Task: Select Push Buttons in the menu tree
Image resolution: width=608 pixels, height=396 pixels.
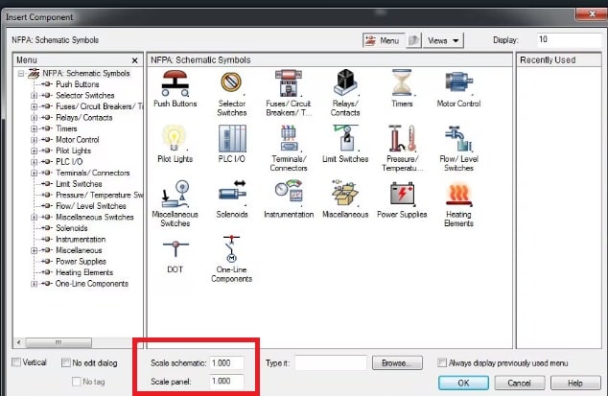Action: 77,84
